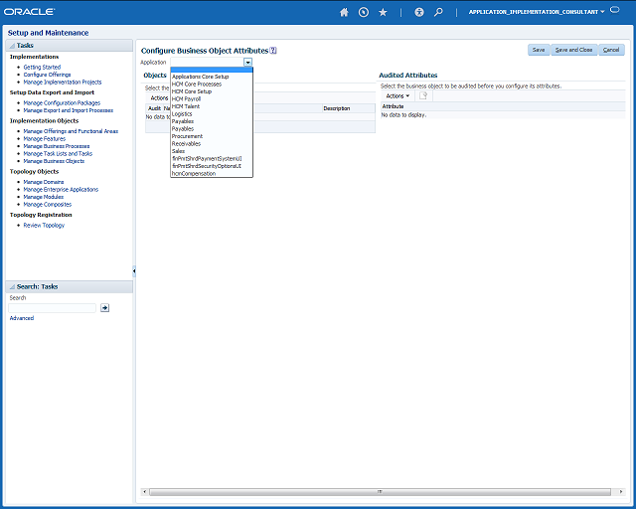Open Manage Features link
This screenshot has height=509, width=636.
[x=44, y=138]
